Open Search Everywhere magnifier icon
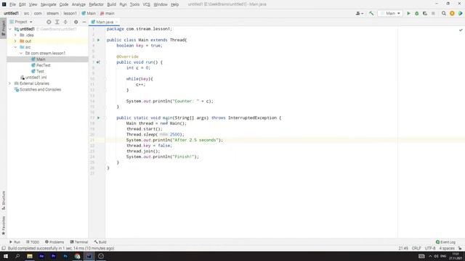This screenshot has height=261, width=465. 444,13
